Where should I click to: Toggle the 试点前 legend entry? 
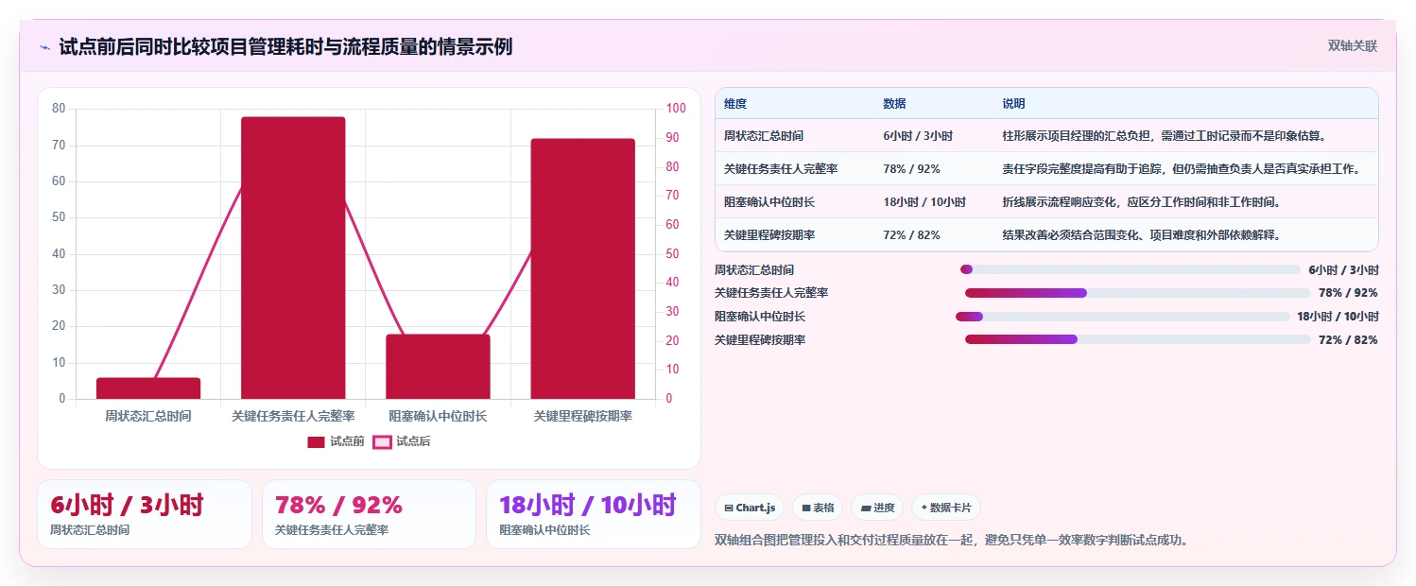[336, 441]
